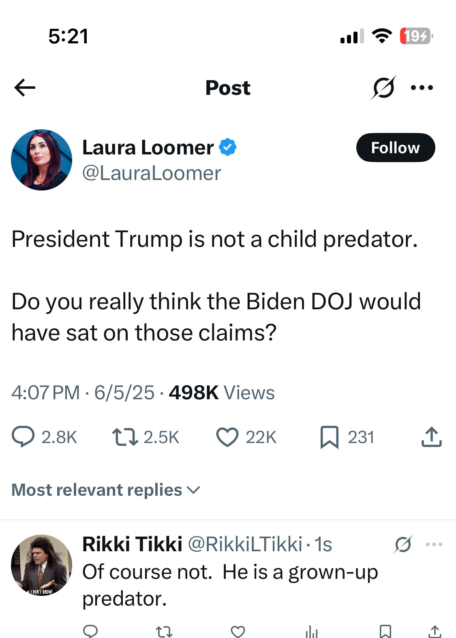The image size is (456, 638).
Task: Repost Rikki Tikki's reply
Action: (164, 632)
